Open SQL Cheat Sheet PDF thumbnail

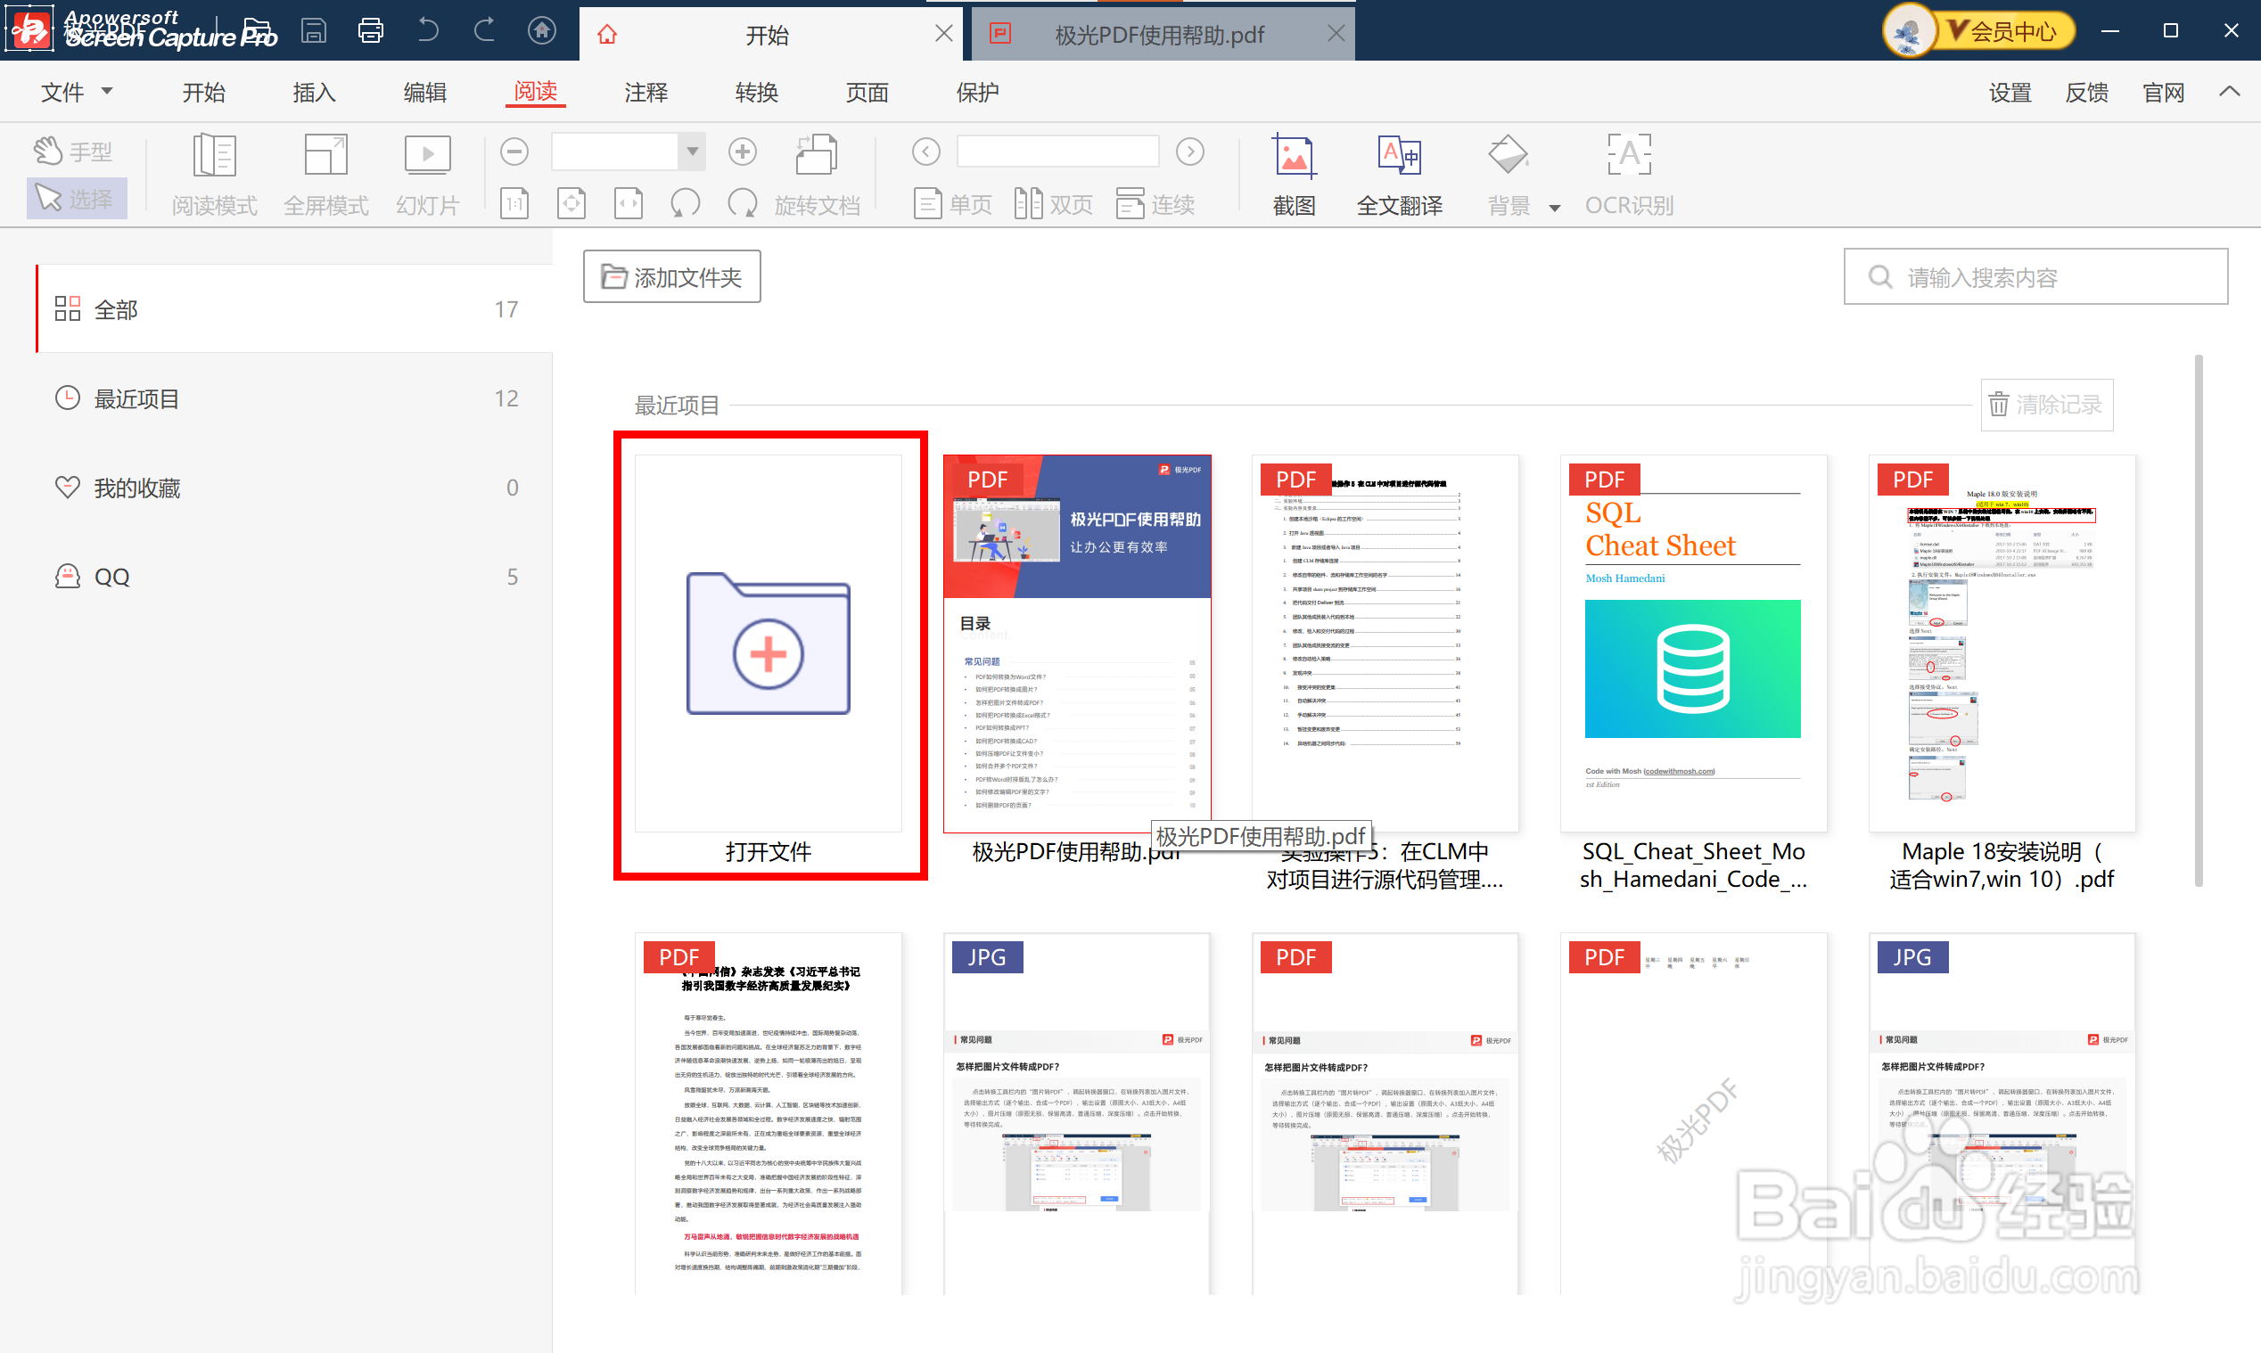(x=1692, y=643)
